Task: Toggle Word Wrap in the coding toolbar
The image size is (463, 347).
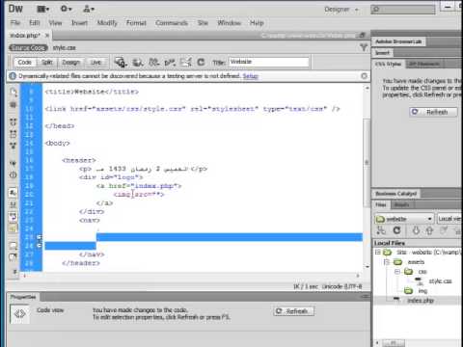Action: pos(13,216)
